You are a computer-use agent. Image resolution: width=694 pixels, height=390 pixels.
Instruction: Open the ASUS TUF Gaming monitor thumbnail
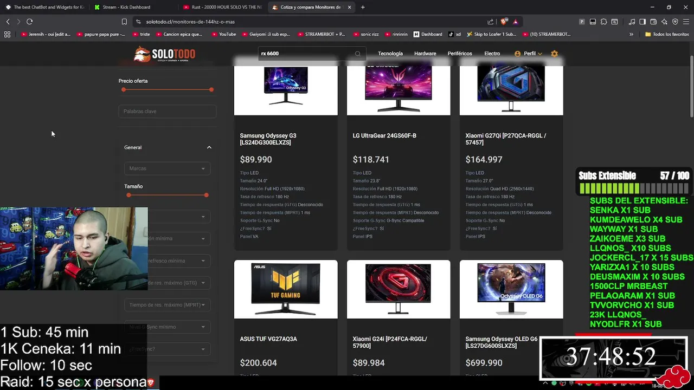pos(286,289)
